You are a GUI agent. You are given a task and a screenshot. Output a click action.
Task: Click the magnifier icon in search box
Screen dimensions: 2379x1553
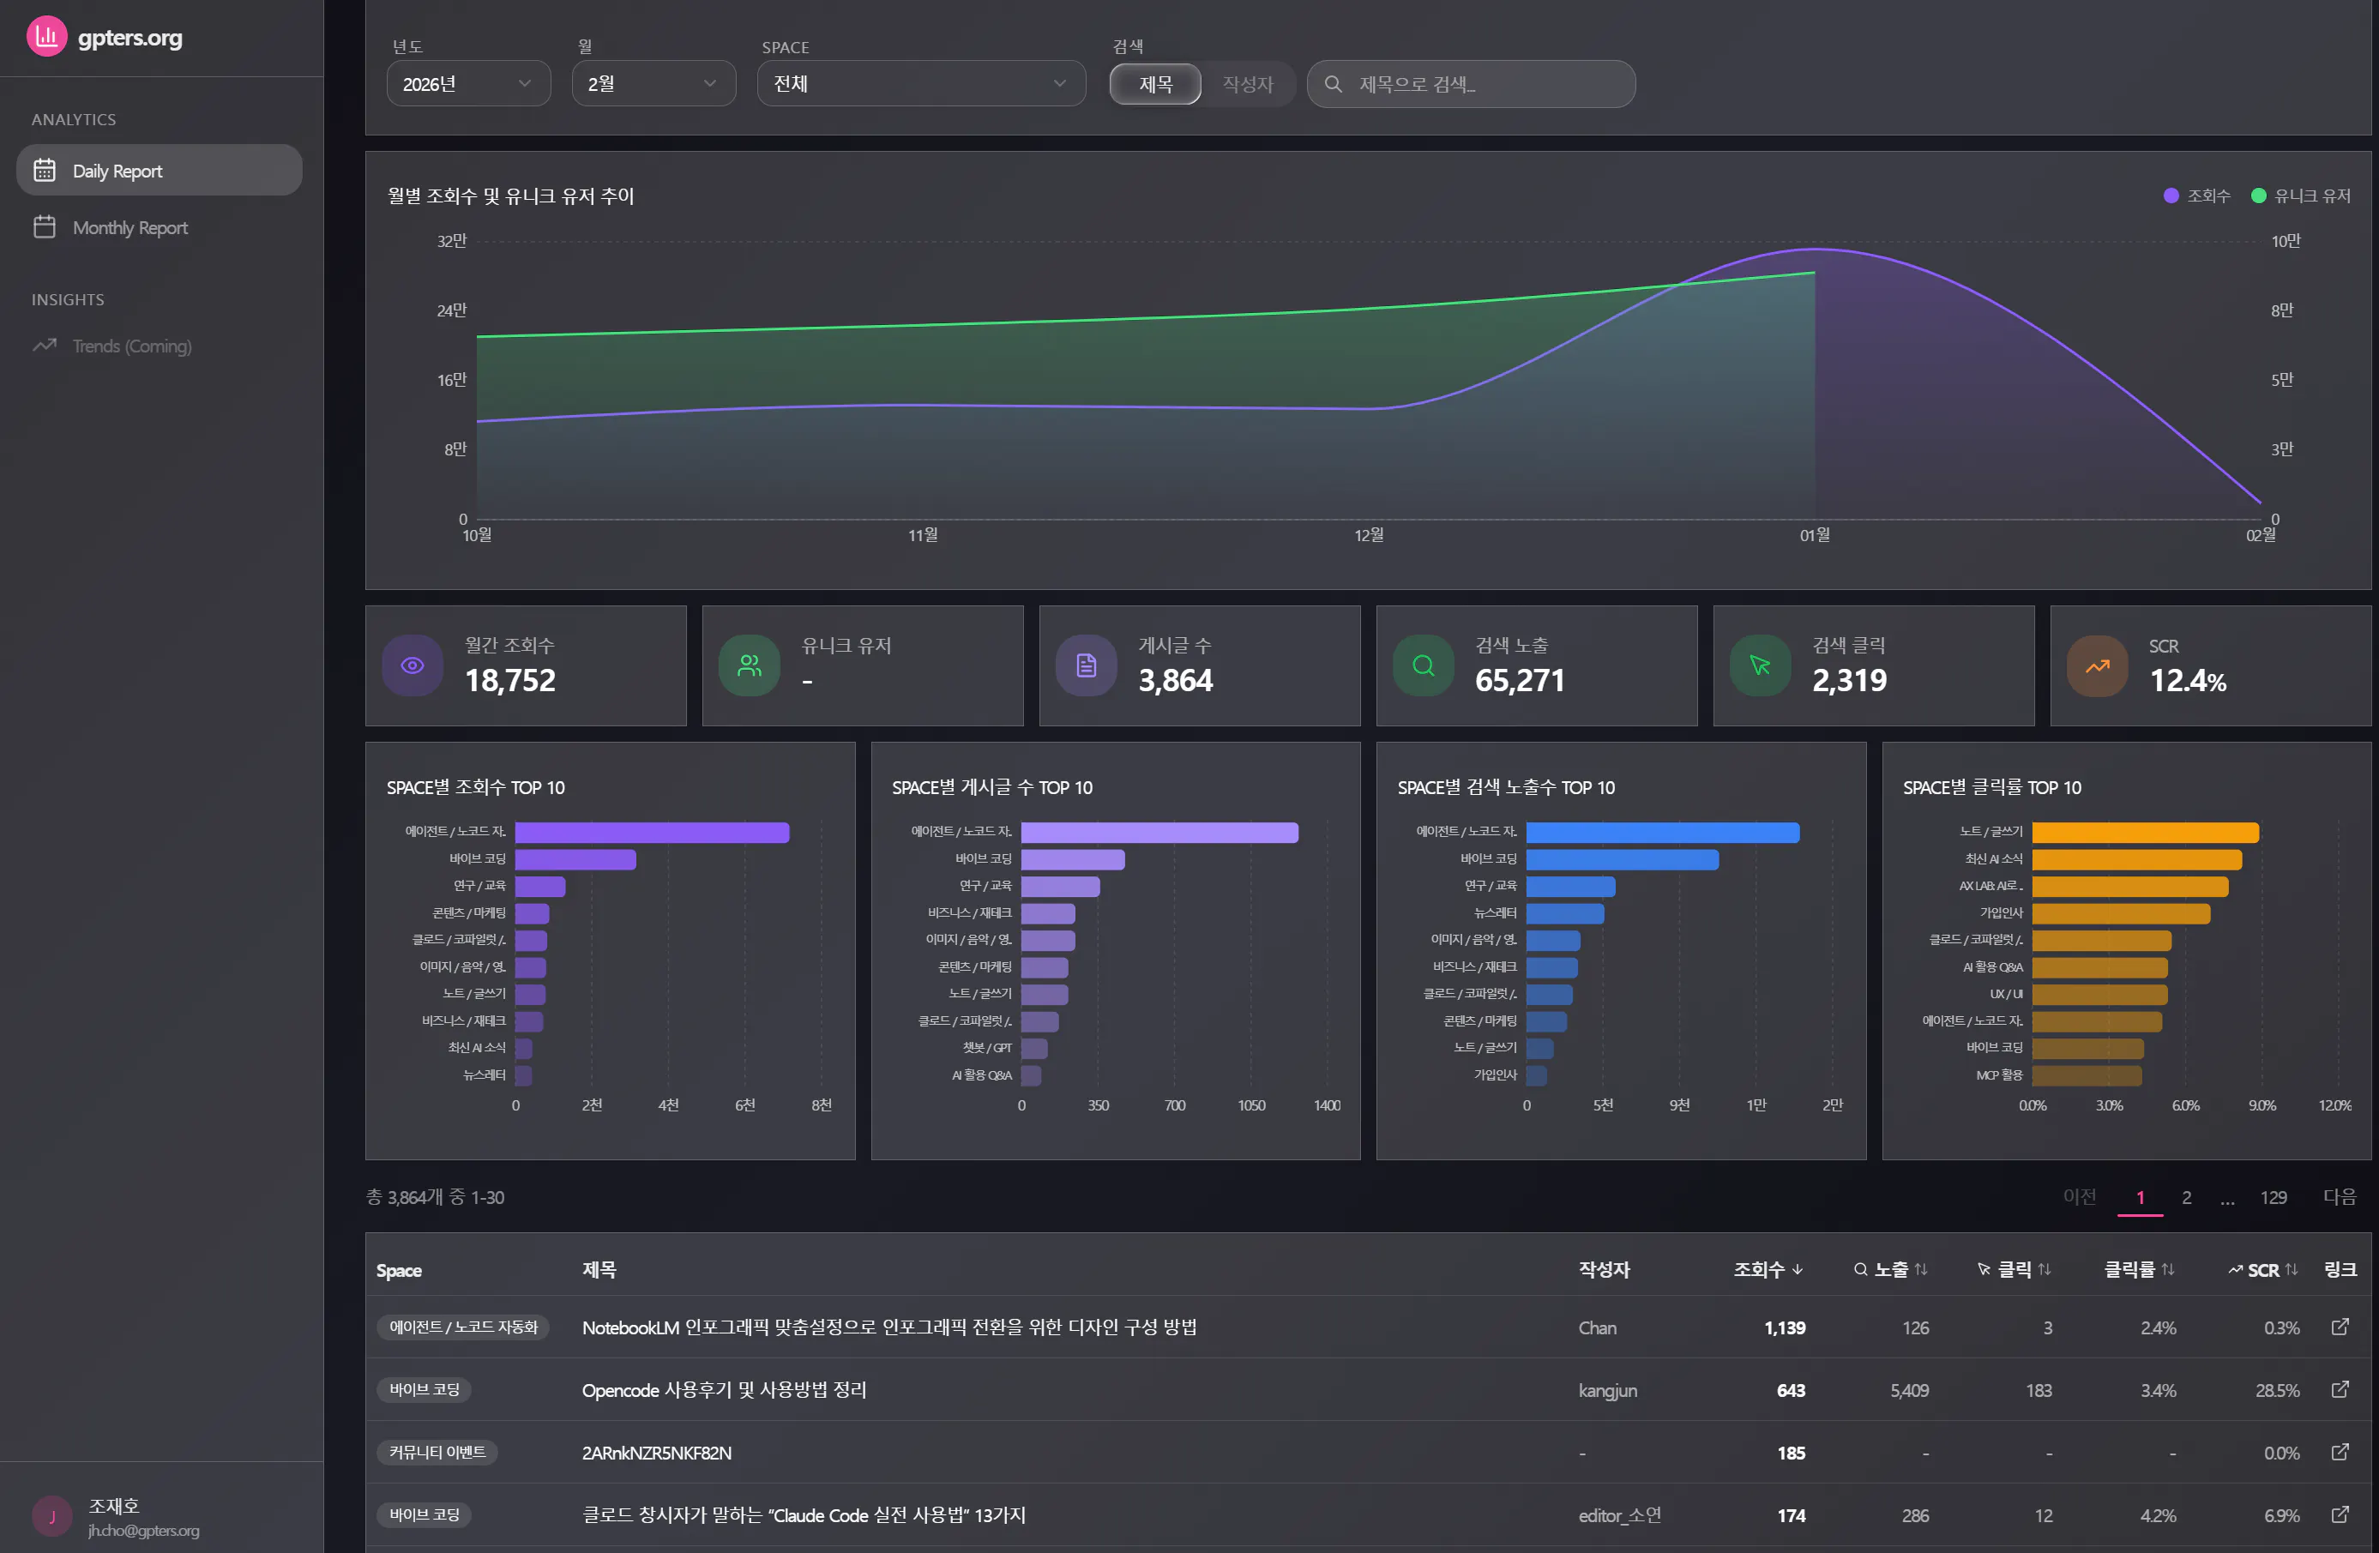(x=1333, y=84)
